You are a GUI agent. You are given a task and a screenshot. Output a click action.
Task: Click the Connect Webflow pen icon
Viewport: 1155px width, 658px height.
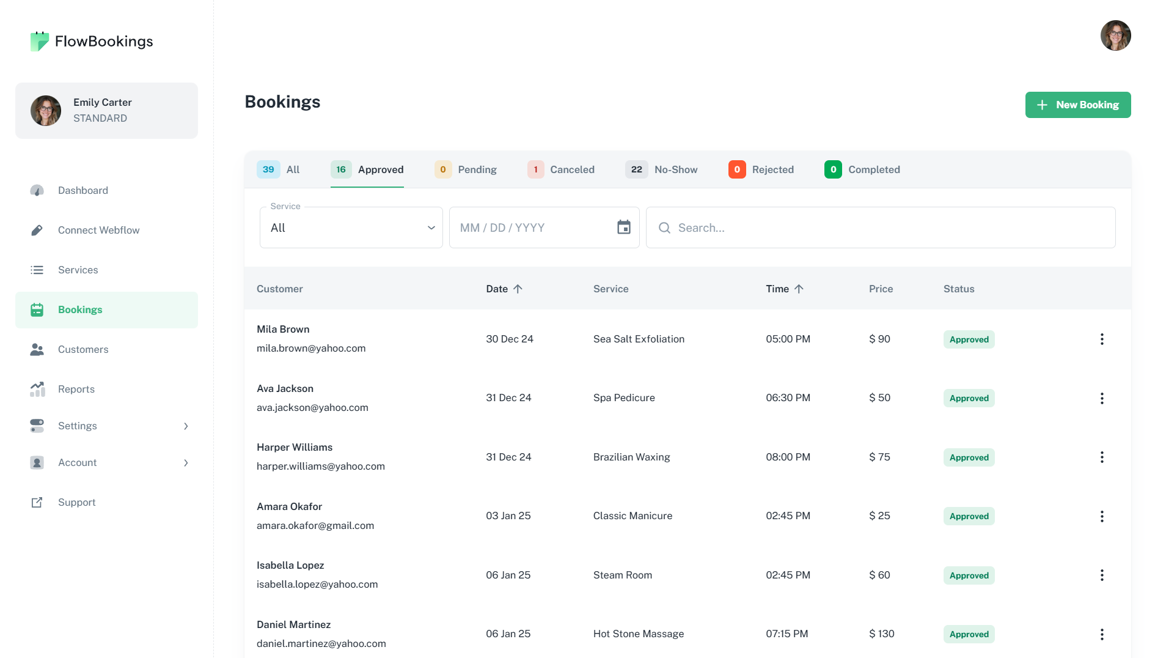coord(37,231)
